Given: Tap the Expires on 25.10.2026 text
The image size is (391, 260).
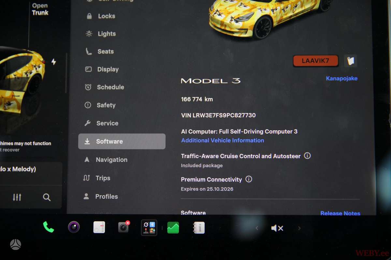Looking at the screenshot, I should tap(207, 189).
